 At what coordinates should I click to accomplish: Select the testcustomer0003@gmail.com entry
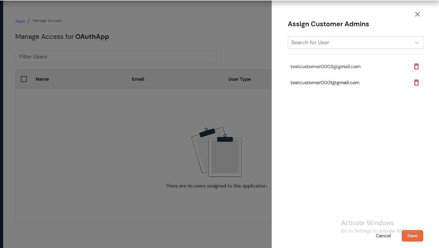tap(326, 66)
